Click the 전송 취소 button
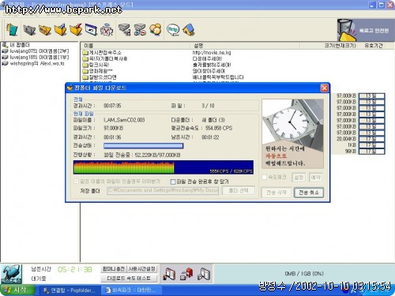 (x=309, y=193)
